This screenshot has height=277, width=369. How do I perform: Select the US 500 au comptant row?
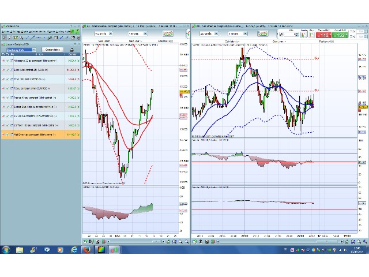(x=40, y=116)
